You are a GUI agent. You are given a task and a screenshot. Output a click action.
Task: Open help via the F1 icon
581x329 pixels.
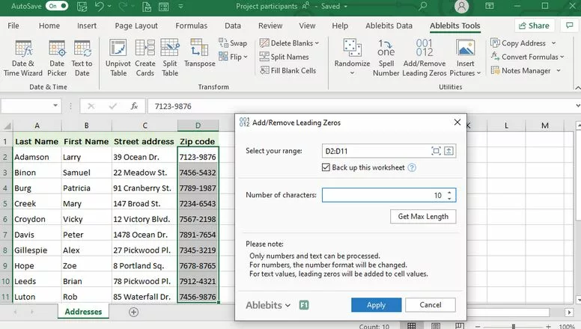304,305
